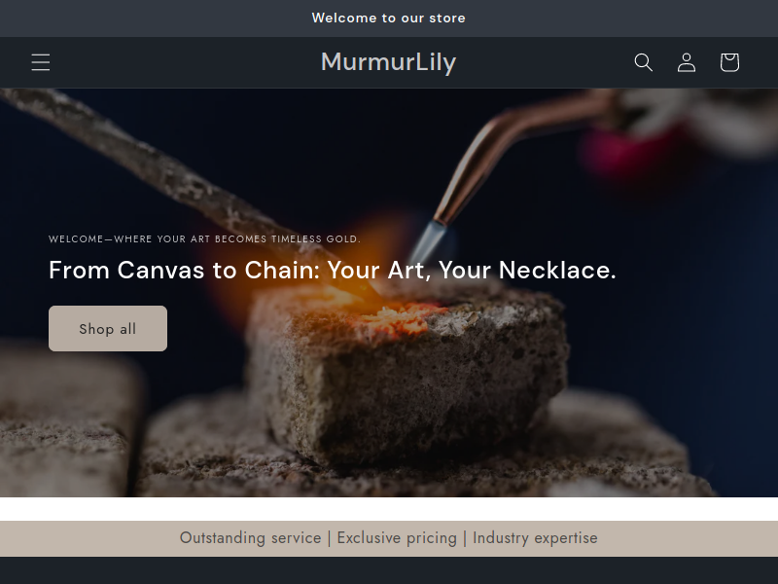Viewport: 778px width, 584px height.
Task: Open the account login icon
Action: click(x=687, y=62)
